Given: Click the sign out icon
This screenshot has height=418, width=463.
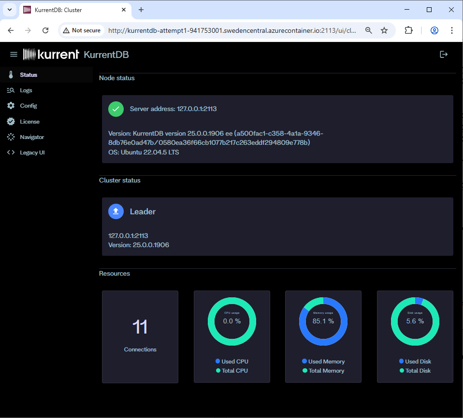Looking at the screenshot, I should pos(444,54).
